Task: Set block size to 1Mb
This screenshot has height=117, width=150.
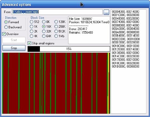Action: pyautogui.click(x=59, y=36)
